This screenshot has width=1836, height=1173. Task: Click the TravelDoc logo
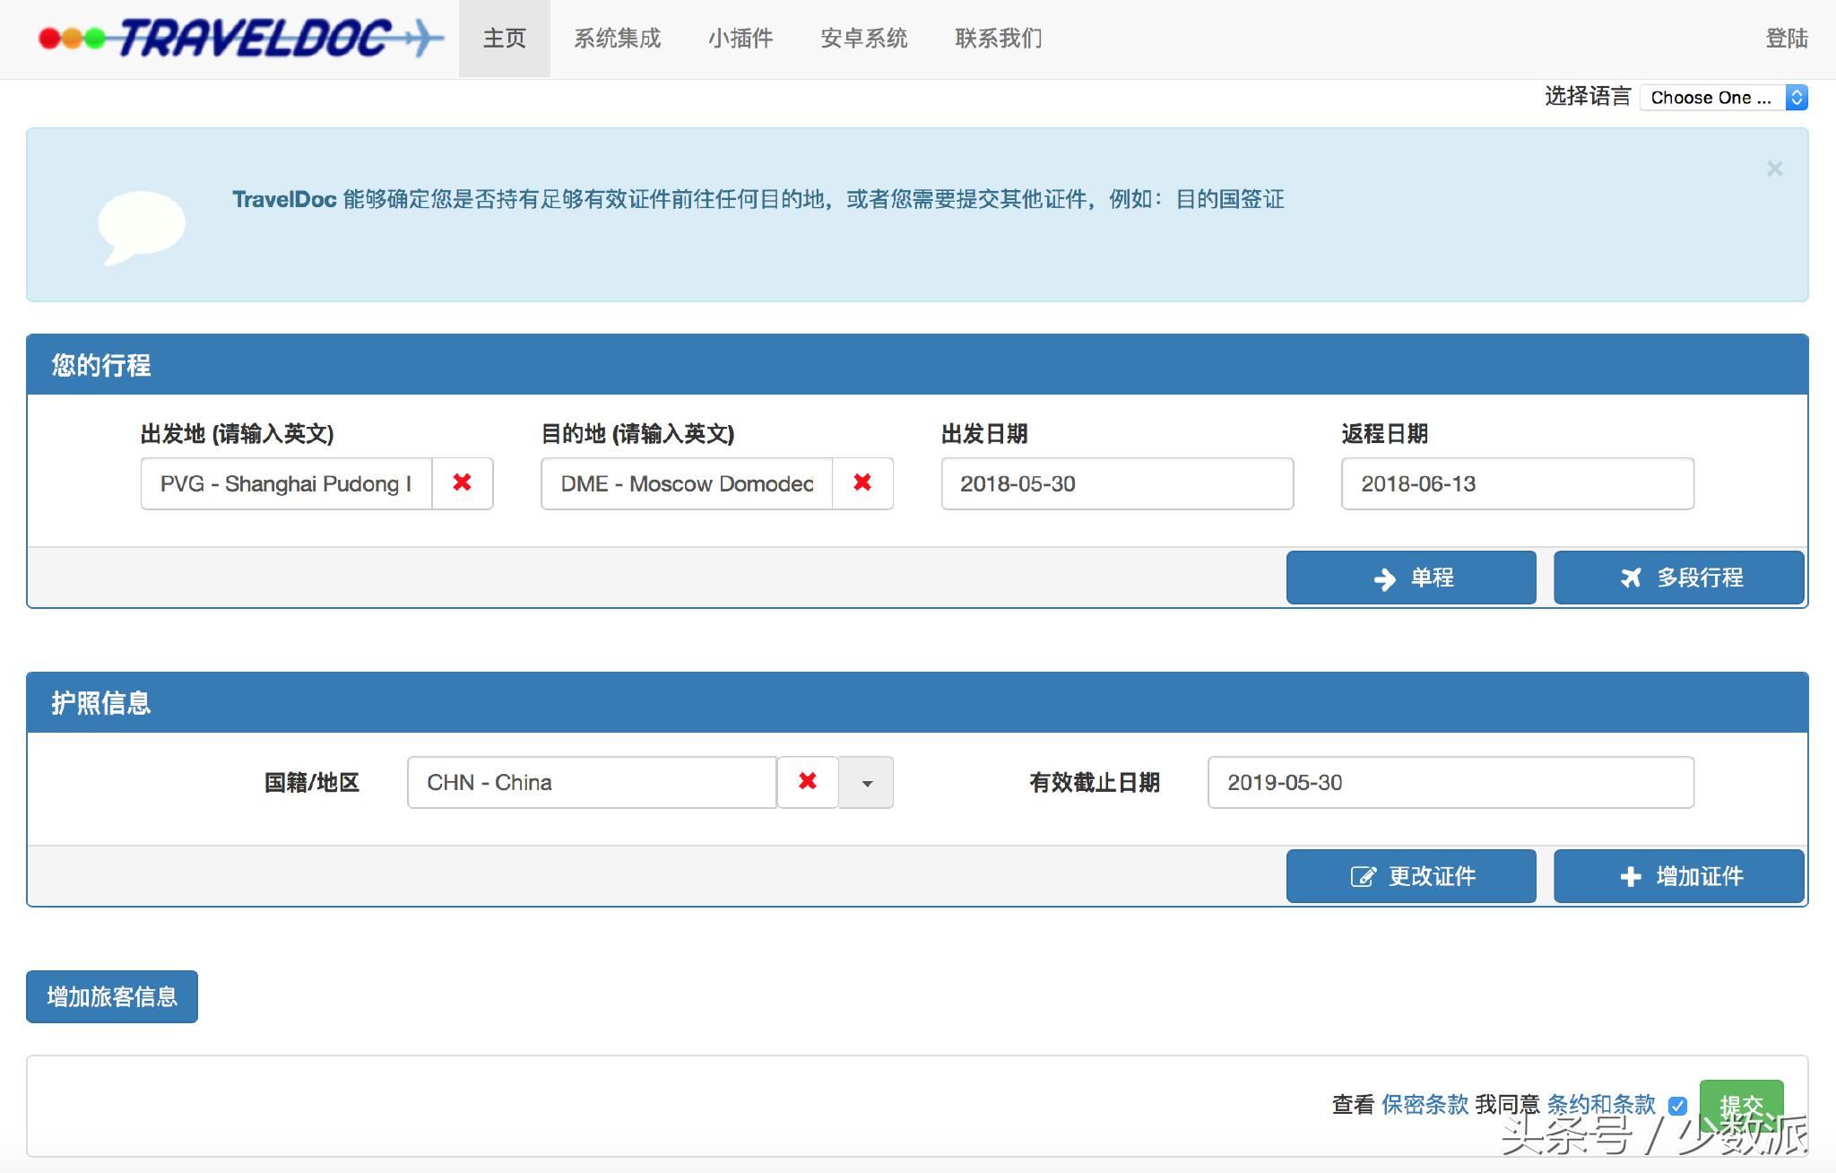click(240, 39)
